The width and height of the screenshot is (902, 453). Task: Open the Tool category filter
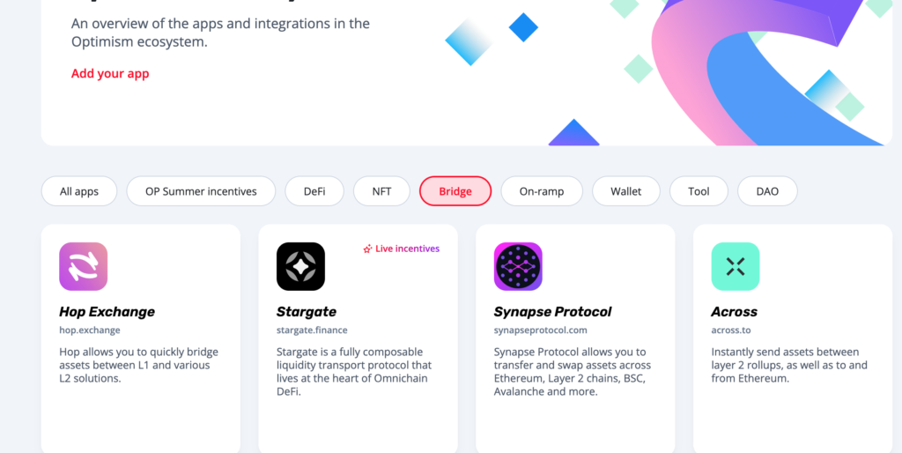(699, 191)
